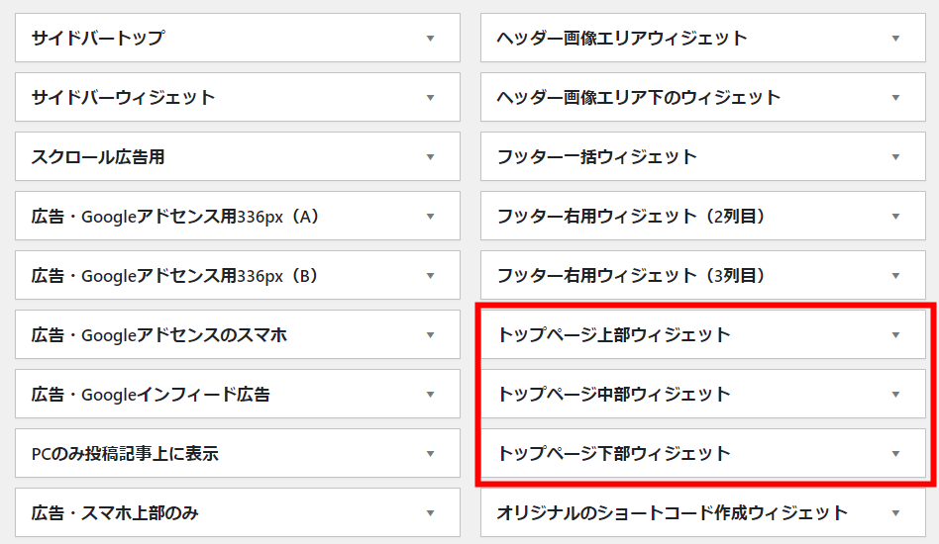Expand the サイドバートップ widget area arrow

(x=430, y=39)
